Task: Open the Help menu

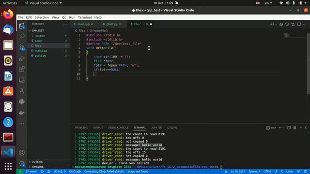Action: pos(98,17)
